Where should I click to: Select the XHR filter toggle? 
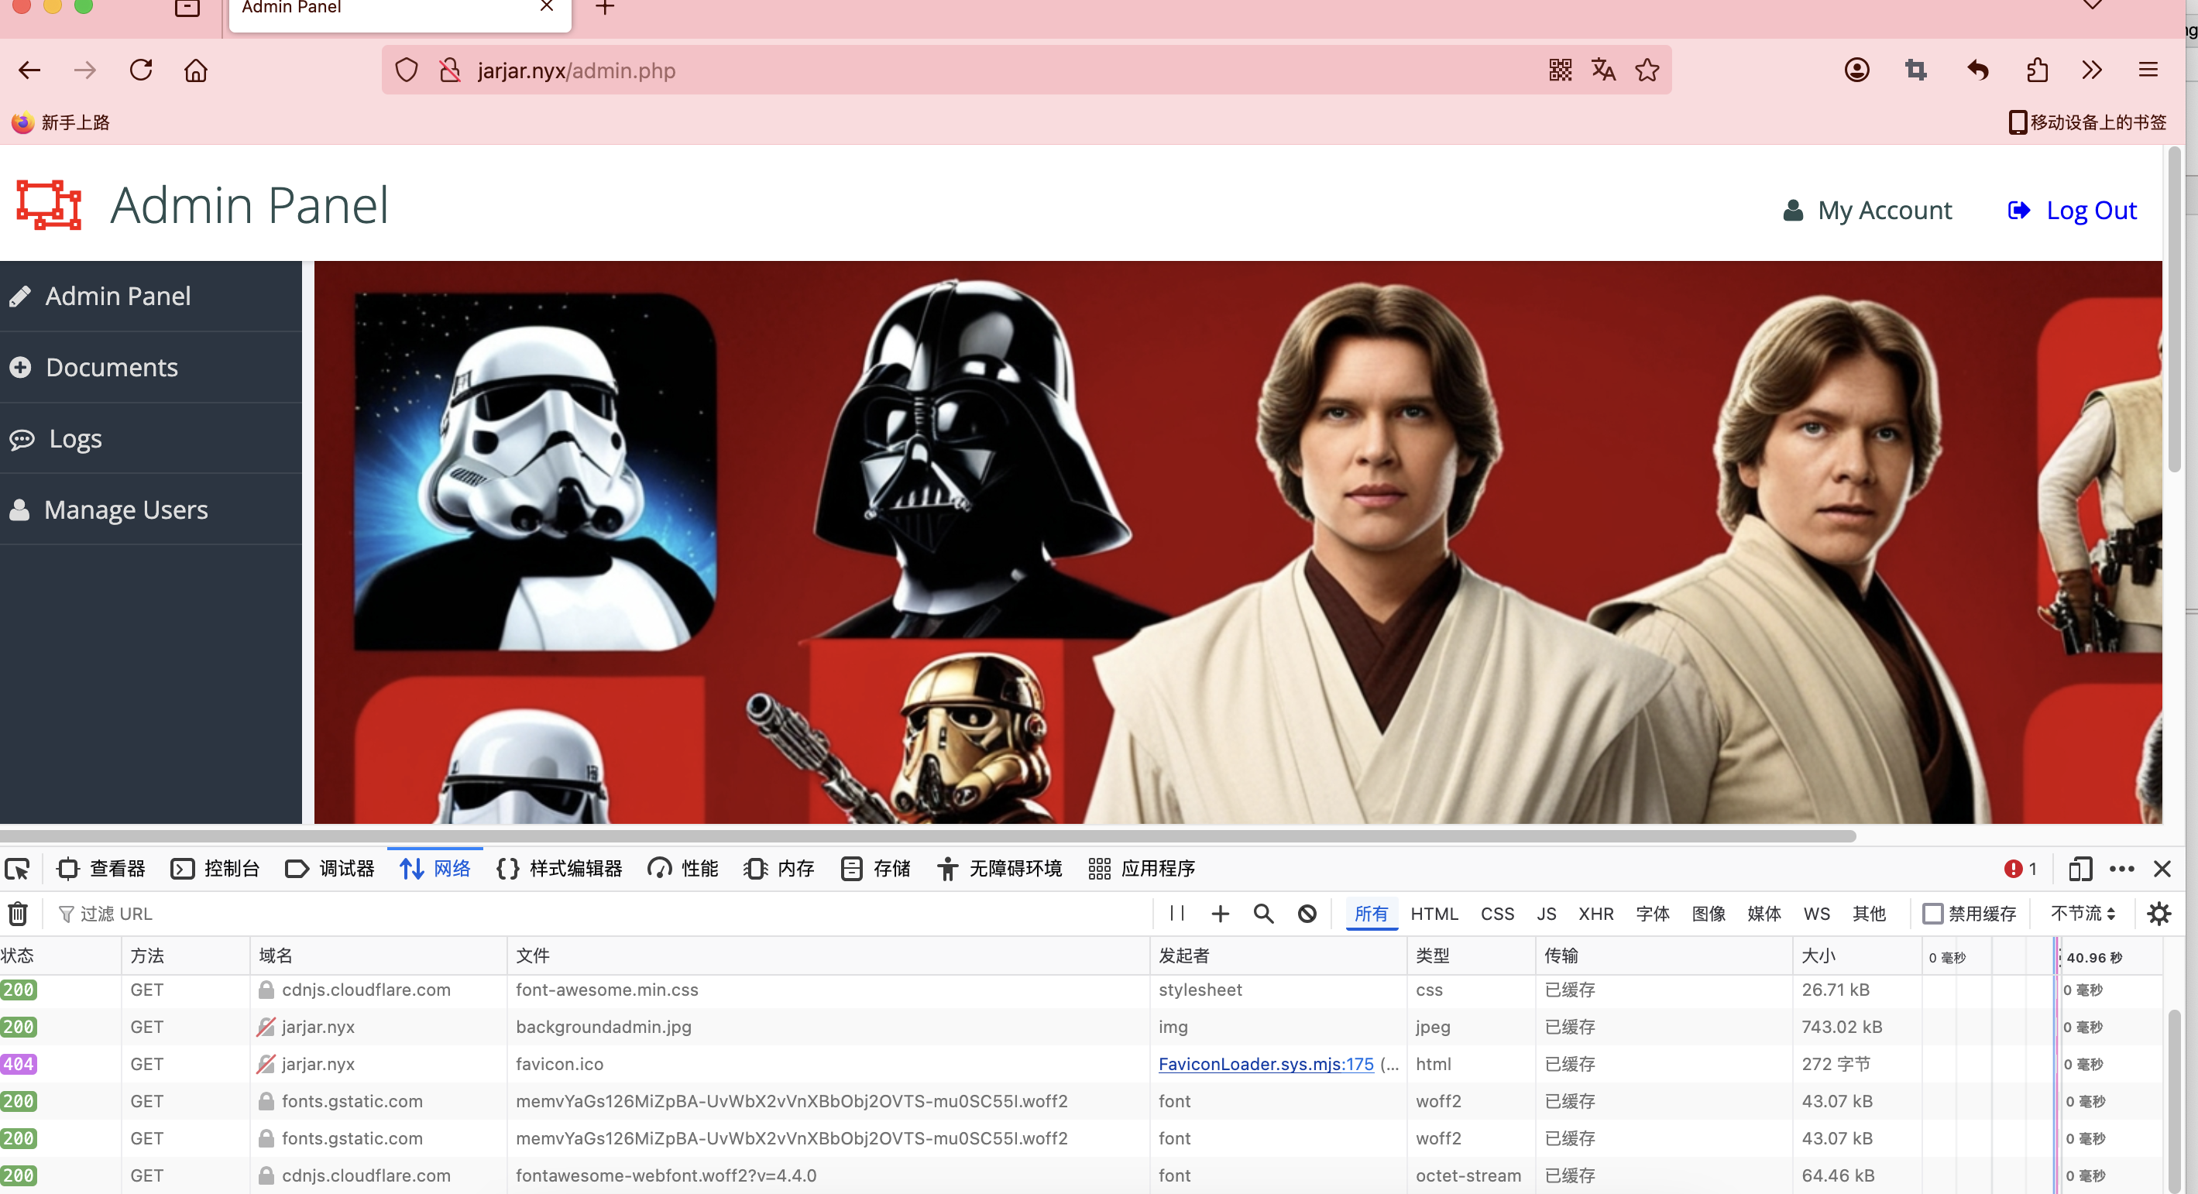tap(1595, 914)
